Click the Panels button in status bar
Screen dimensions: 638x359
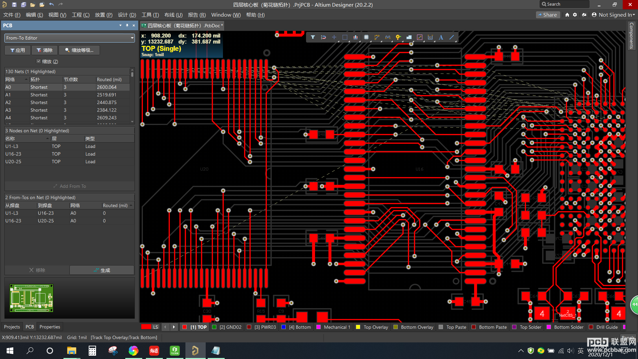(x=628, y=337)
